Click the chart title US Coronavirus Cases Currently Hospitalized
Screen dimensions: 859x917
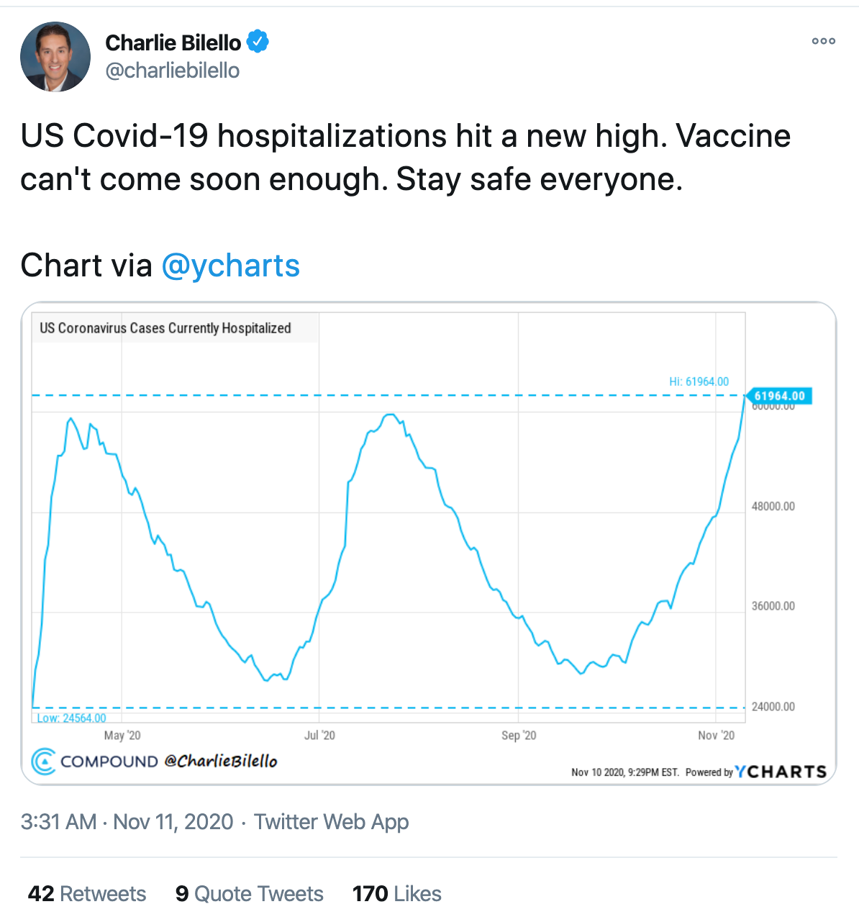(165, 328)
